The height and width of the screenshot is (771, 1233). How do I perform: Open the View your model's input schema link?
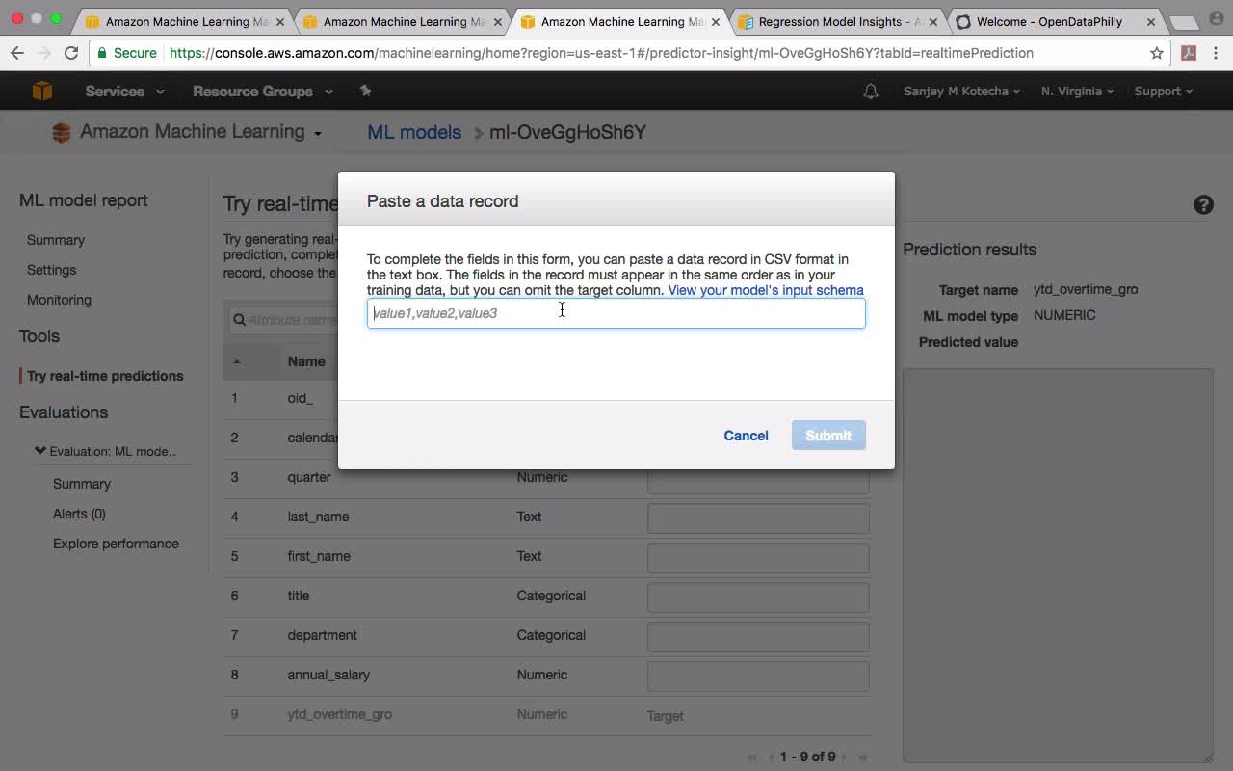pos(766,290)
